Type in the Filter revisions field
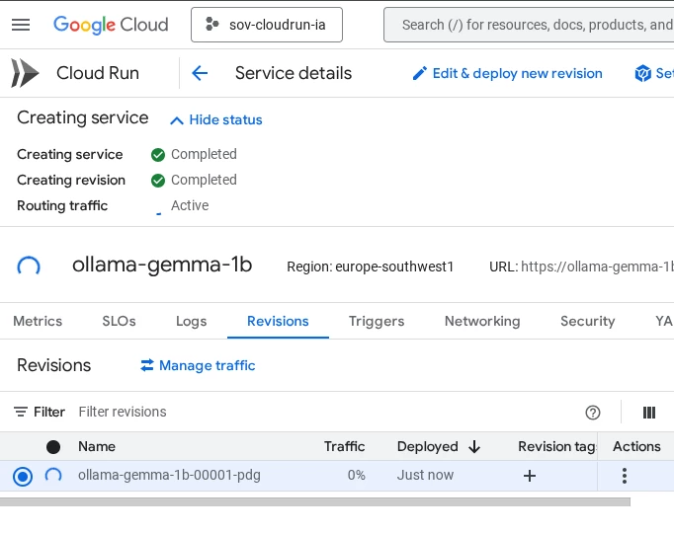The height and width of the screenshot is (533, 674). [x=296, y=413]
